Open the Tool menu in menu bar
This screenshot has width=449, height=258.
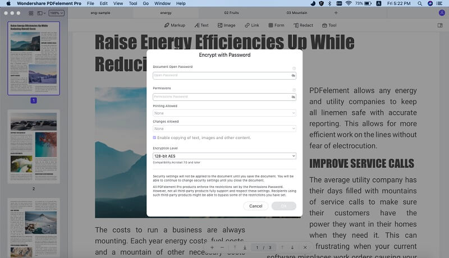click(x=133, y=3)
